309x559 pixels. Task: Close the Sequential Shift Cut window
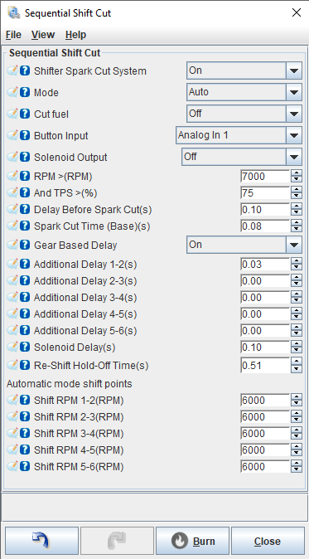coord(297,13)
